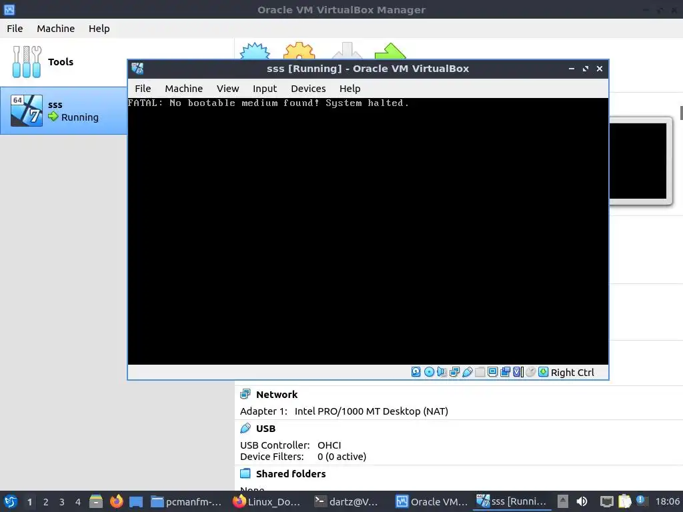Open the Devices menu in VM window
683x512 pixels.
(x=308, y=89)
